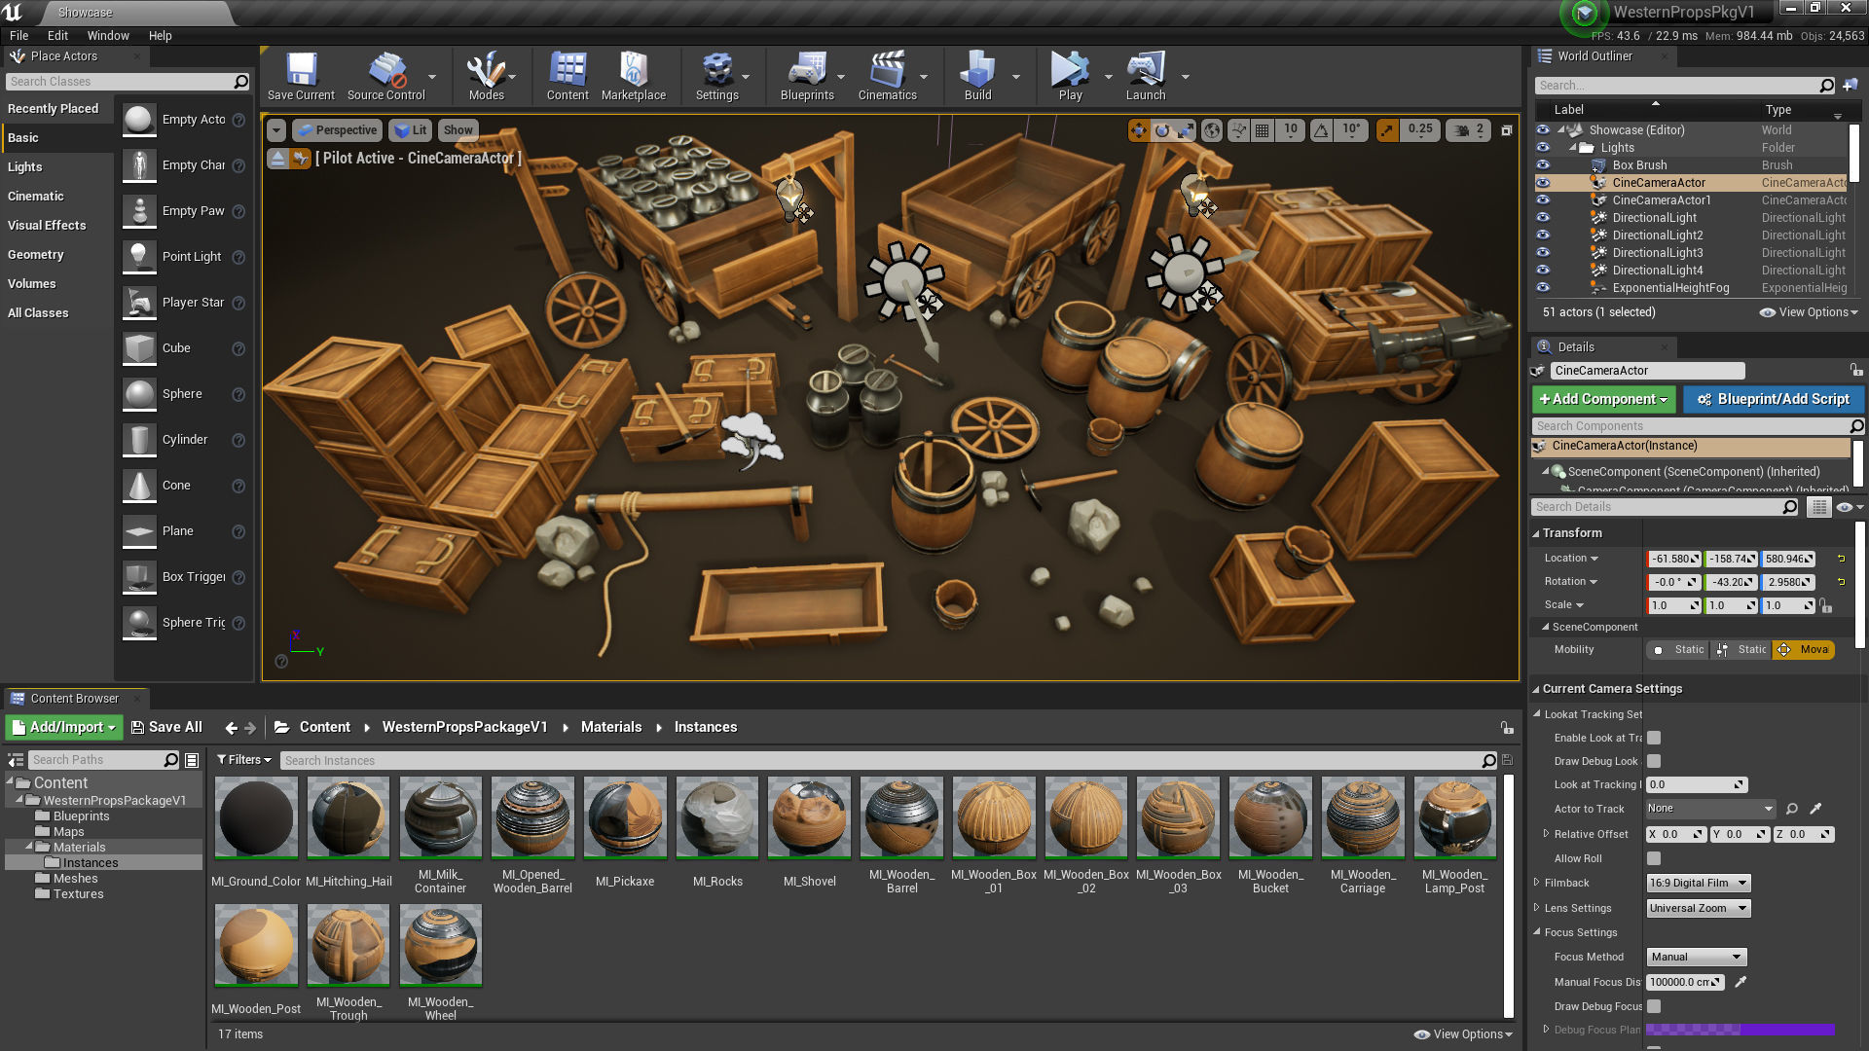Screen dimensions: 1869x1051
Task: Open the Window menu
Action: click(x=108, y=36)
